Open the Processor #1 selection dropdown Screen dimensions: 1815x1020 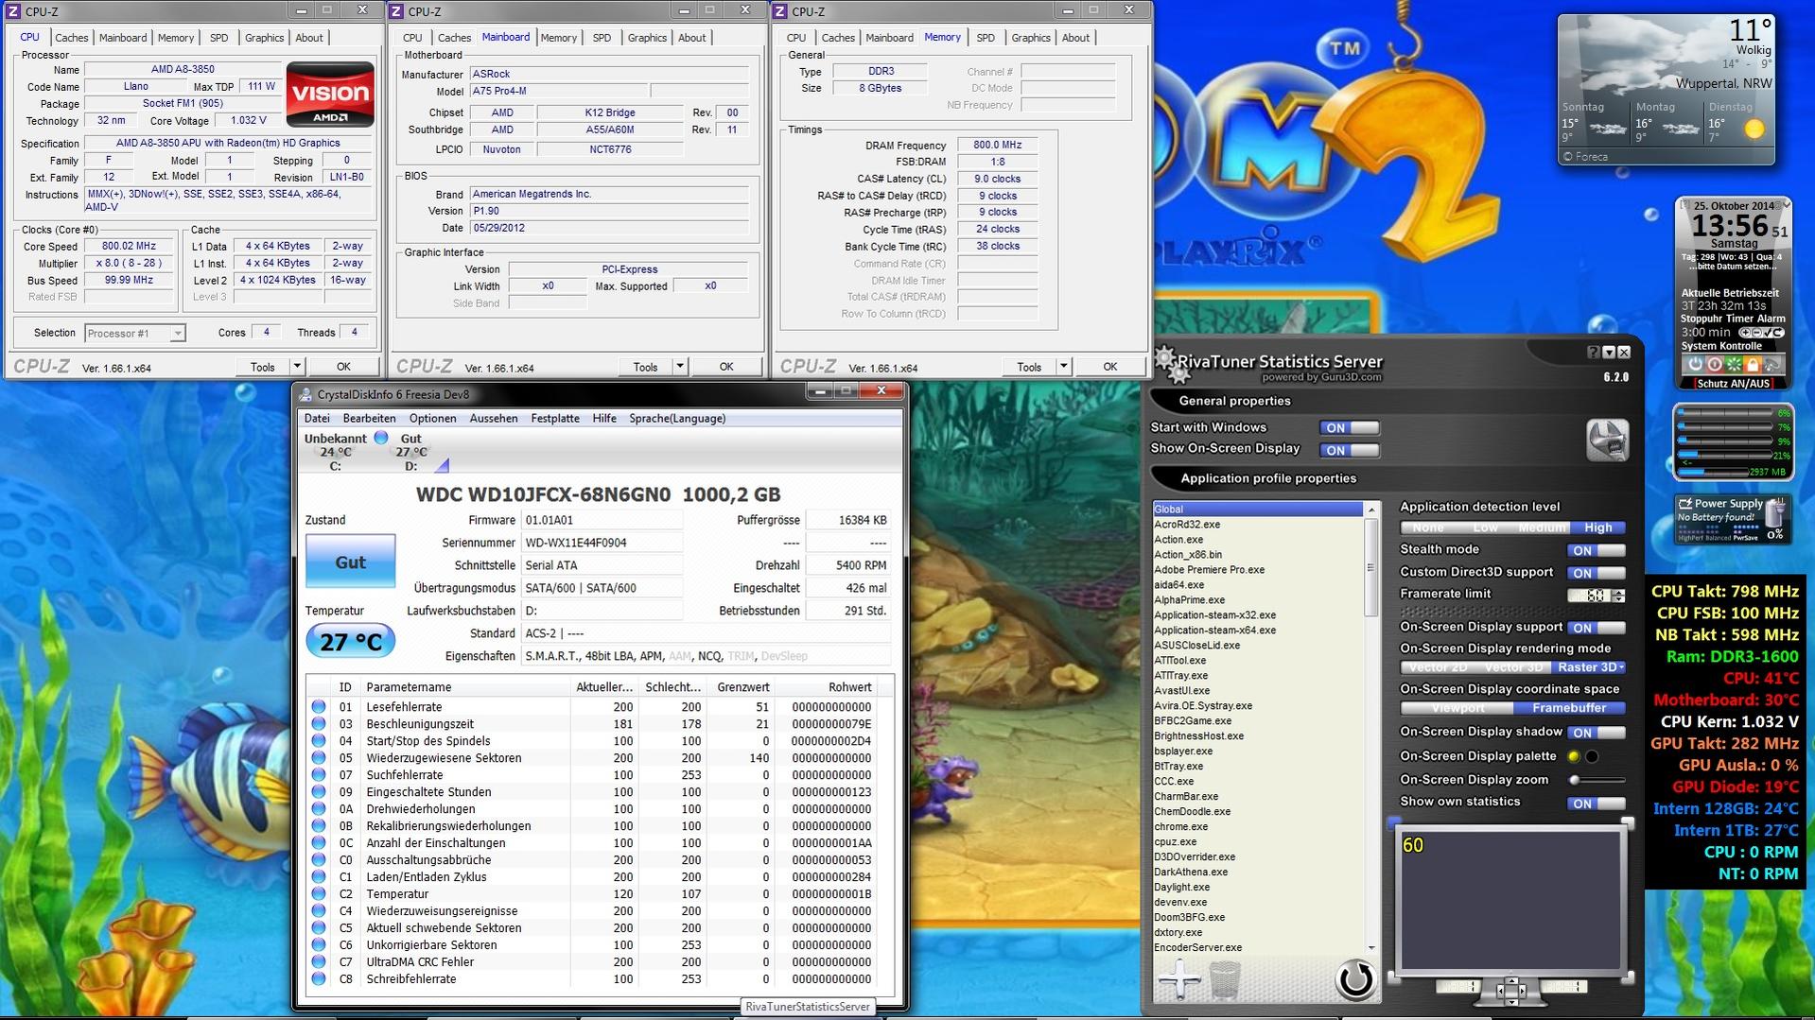click(134, 333)
